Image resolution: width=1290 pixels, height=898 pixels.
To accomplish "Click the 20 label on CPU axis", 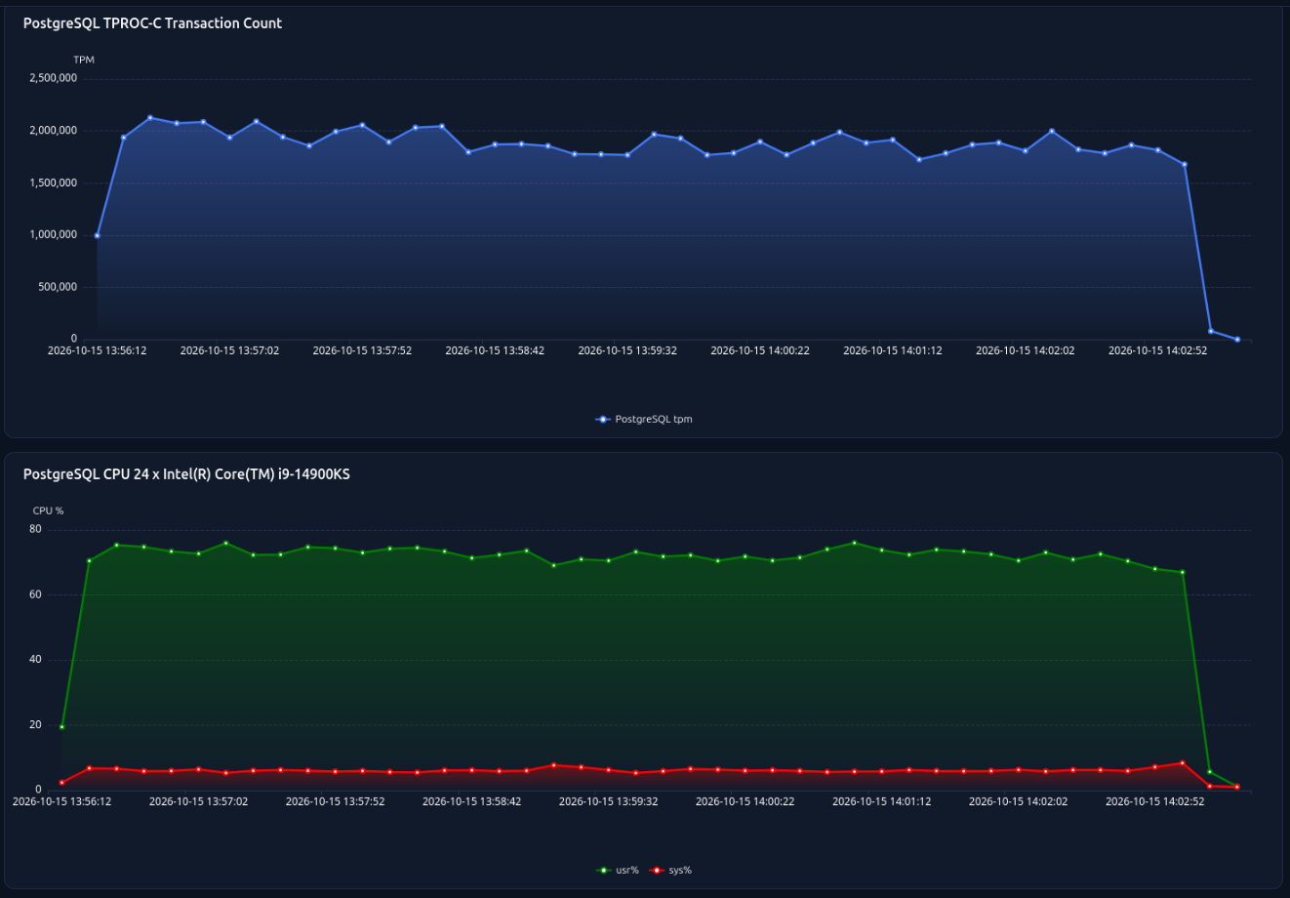I will point(36,724).
